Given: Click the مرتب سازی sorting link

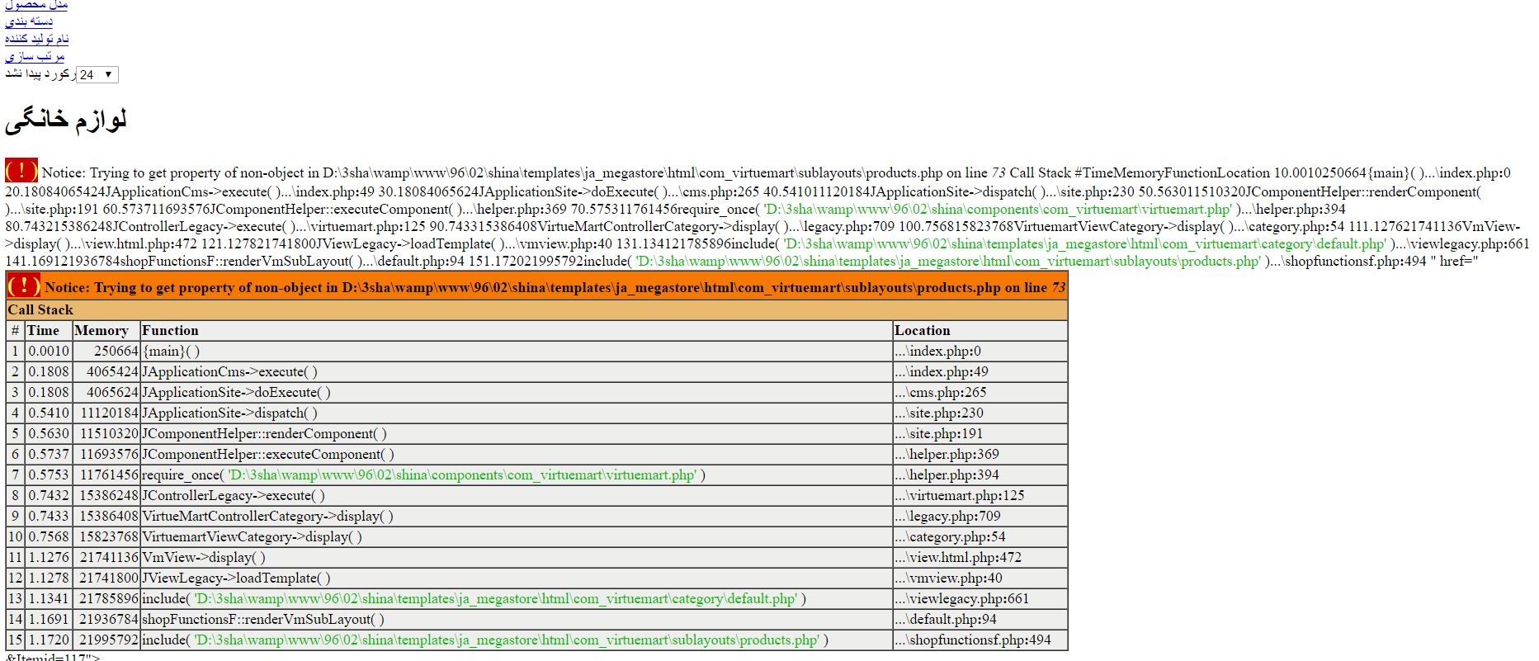Looking at the screenshot, I should tap(35, 56).
